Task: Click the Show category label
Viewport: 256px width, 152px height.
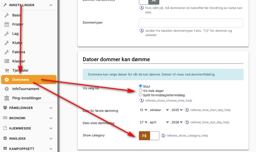Action: 93,135
